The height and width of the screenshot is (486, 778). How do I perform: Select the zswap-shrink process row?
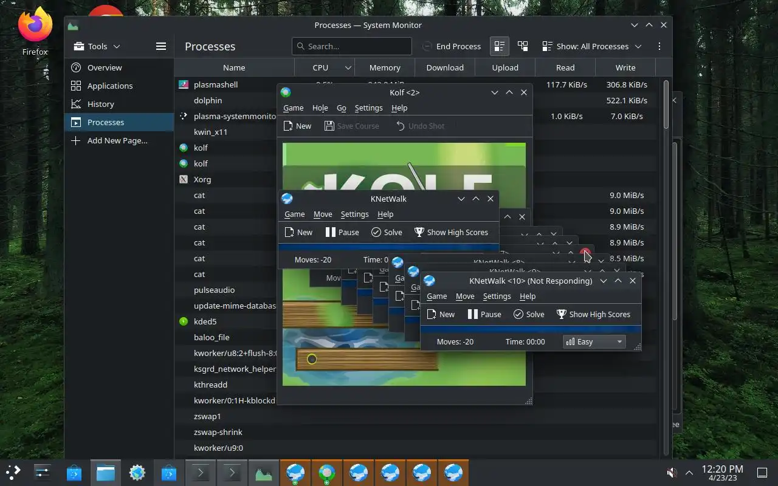point(416,432)
